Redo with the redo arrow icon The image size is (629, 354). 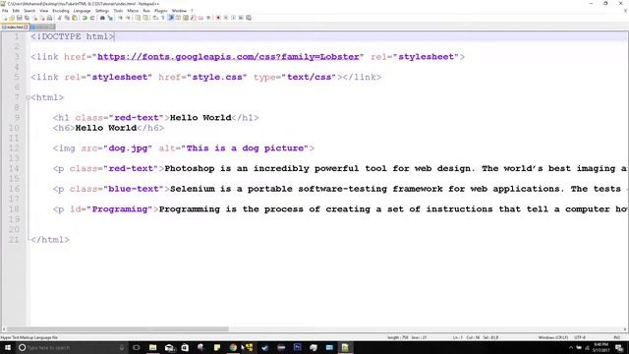pyautogui.click(x=92, y=18)
